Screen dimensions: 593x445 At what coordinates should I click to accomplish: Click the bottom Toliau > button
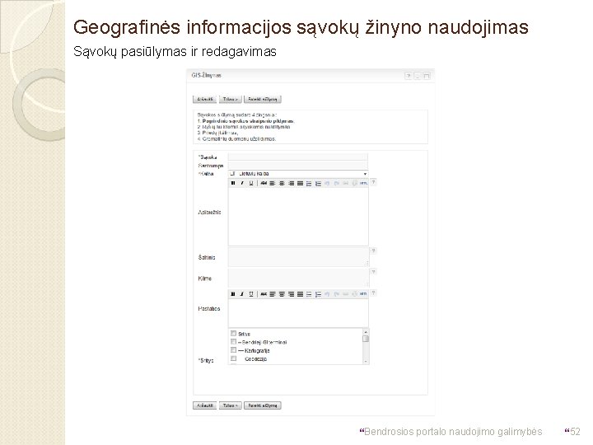(x=231, y=405)
